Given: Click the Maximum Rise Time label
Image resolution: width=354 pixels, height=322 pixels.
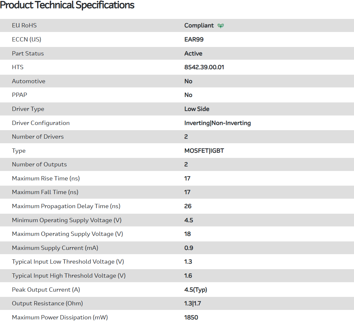Looking at the screenshot, I should coord(46,178).
